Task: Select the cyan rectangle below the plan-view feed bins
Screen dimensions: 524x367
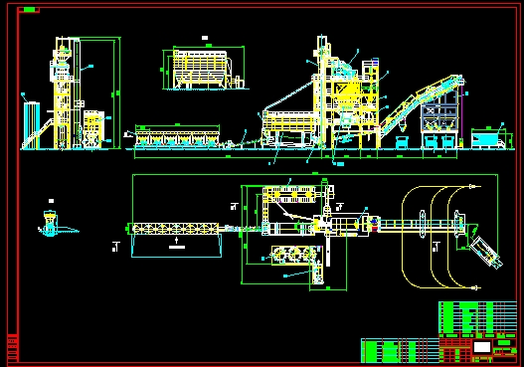Action: point(176,246)
